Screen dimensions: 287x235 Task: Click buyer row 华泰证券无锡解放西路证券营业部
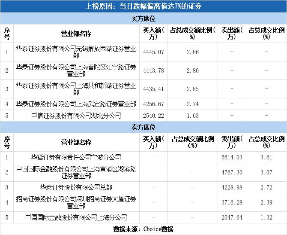[x=143, y=52]
